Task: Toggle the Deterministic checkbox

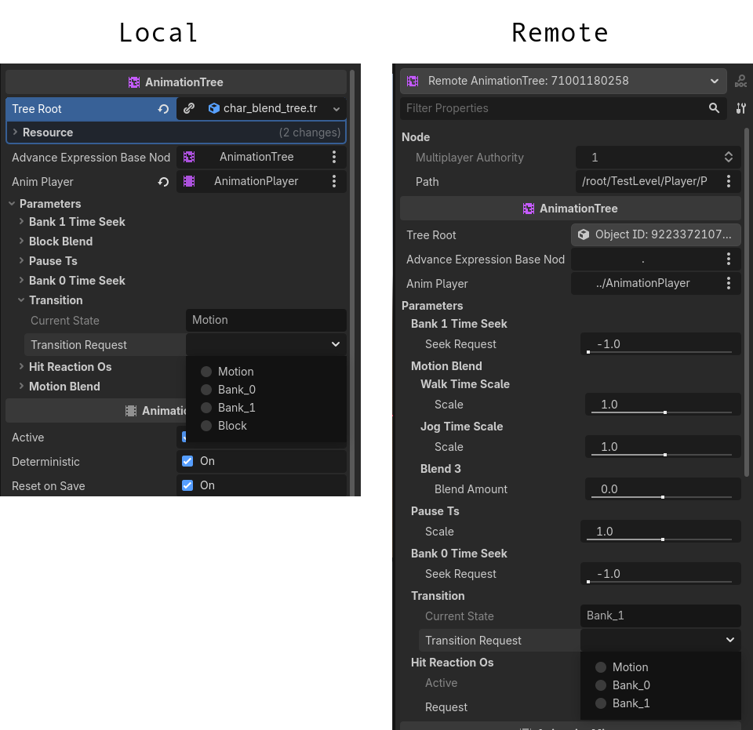Action: [187, 461]
